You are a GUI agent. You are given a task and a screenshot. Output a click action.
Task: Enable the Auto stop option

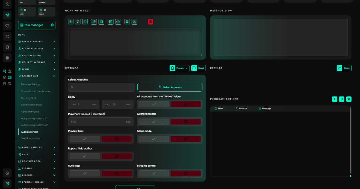click(x=85, y=173)
